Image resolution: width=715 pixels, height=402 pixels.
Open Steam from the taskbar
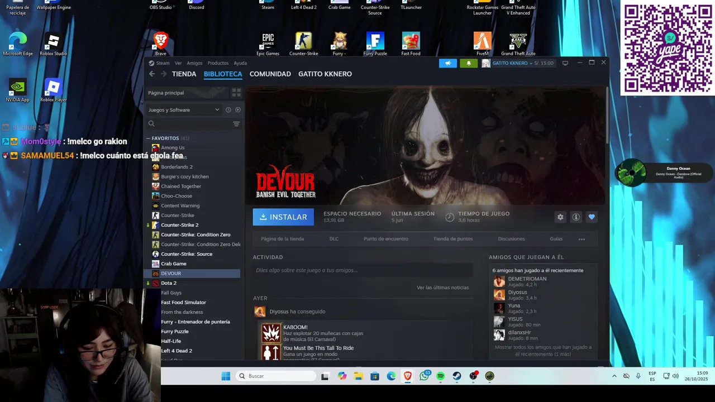pyautogui.click(x=457, y=376)
